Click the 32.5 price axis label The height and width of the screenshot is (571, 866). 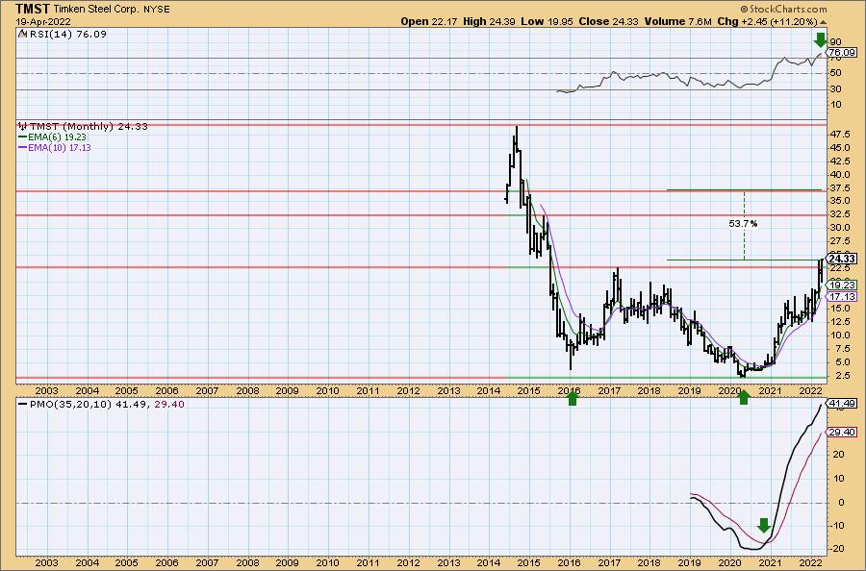point(839,214)
